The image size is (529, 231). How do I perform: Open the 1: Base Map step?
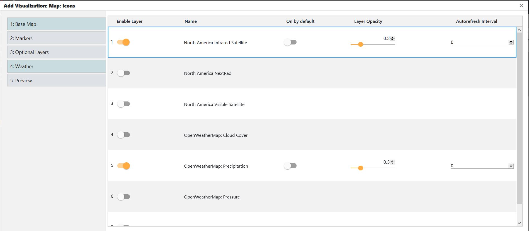(56, 24)
